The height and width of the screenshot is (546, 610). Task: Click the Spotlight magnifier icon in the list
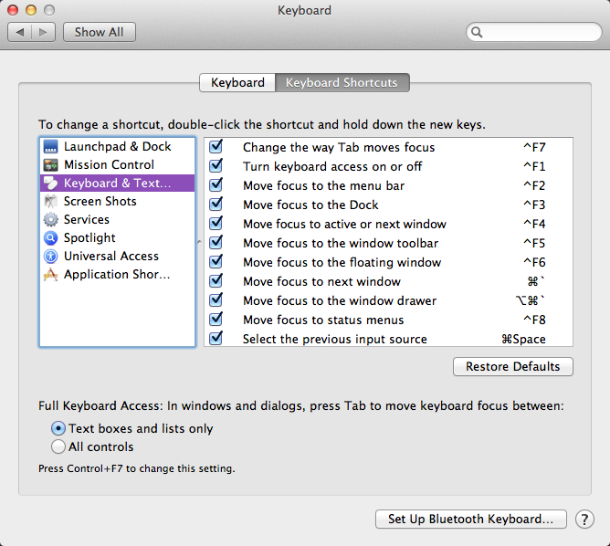point(50,238)
